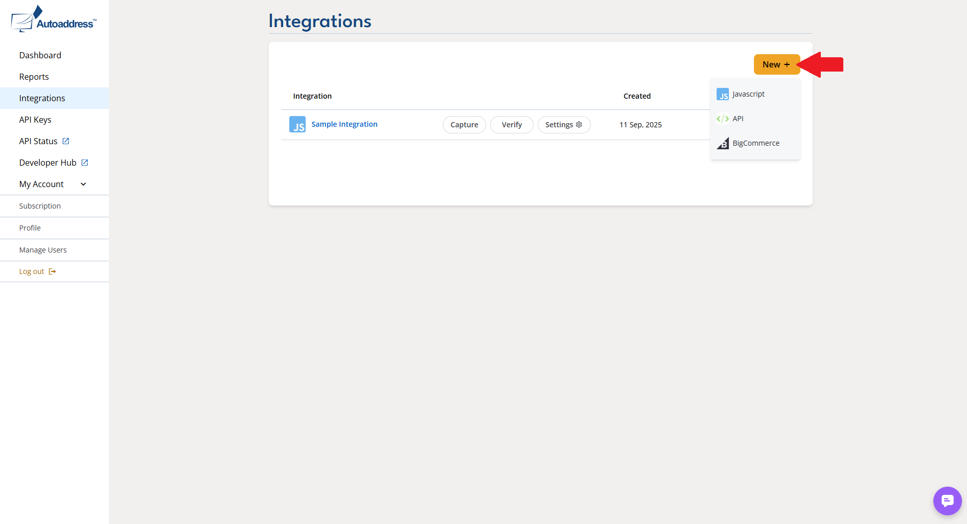
Task: Open Settings for Sample Integration
Action: tap(564, 125)
